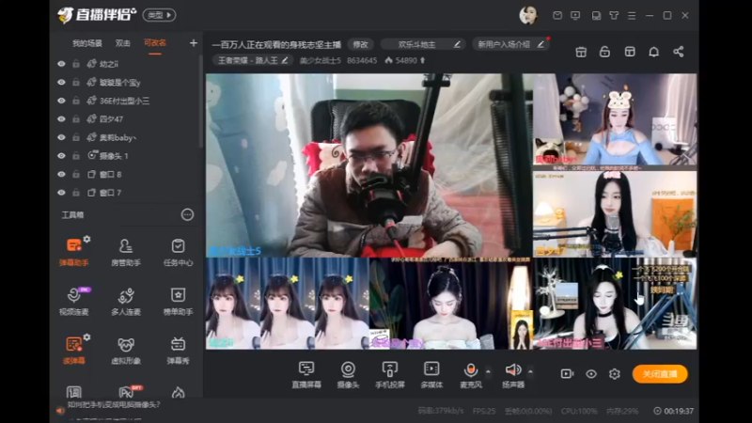752x423 pixels.
Task: Expand speaker options arrow
Action: point(530,371)
